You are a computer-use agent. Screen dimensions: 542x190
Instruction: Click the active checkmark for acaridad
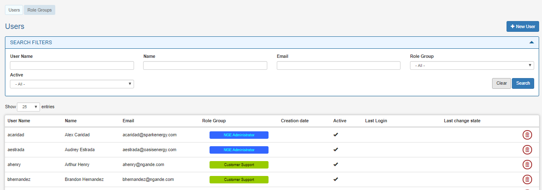[x=336, y=135]
